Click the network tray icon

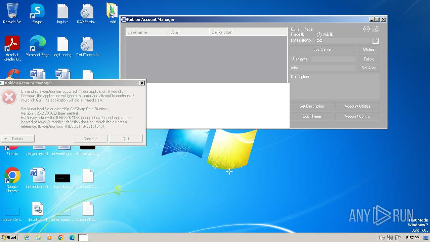tap(390, 238)
